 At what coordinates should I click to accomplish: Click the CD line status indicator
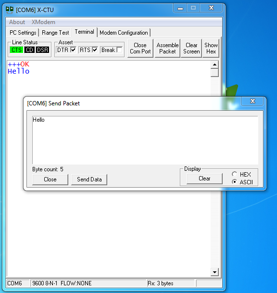29,50
